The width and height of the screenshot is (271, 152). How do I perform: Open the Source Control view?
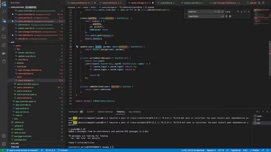coord(4,20)
